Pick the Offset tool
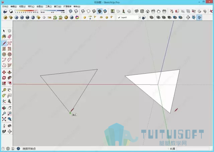This screenshot has width=214, height=152. click(x=9, y=83)
